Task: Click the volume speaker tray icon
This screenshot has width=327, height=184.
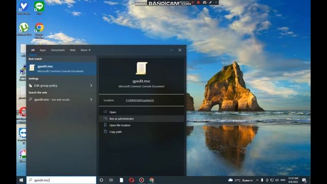Action: pos(277,180)
